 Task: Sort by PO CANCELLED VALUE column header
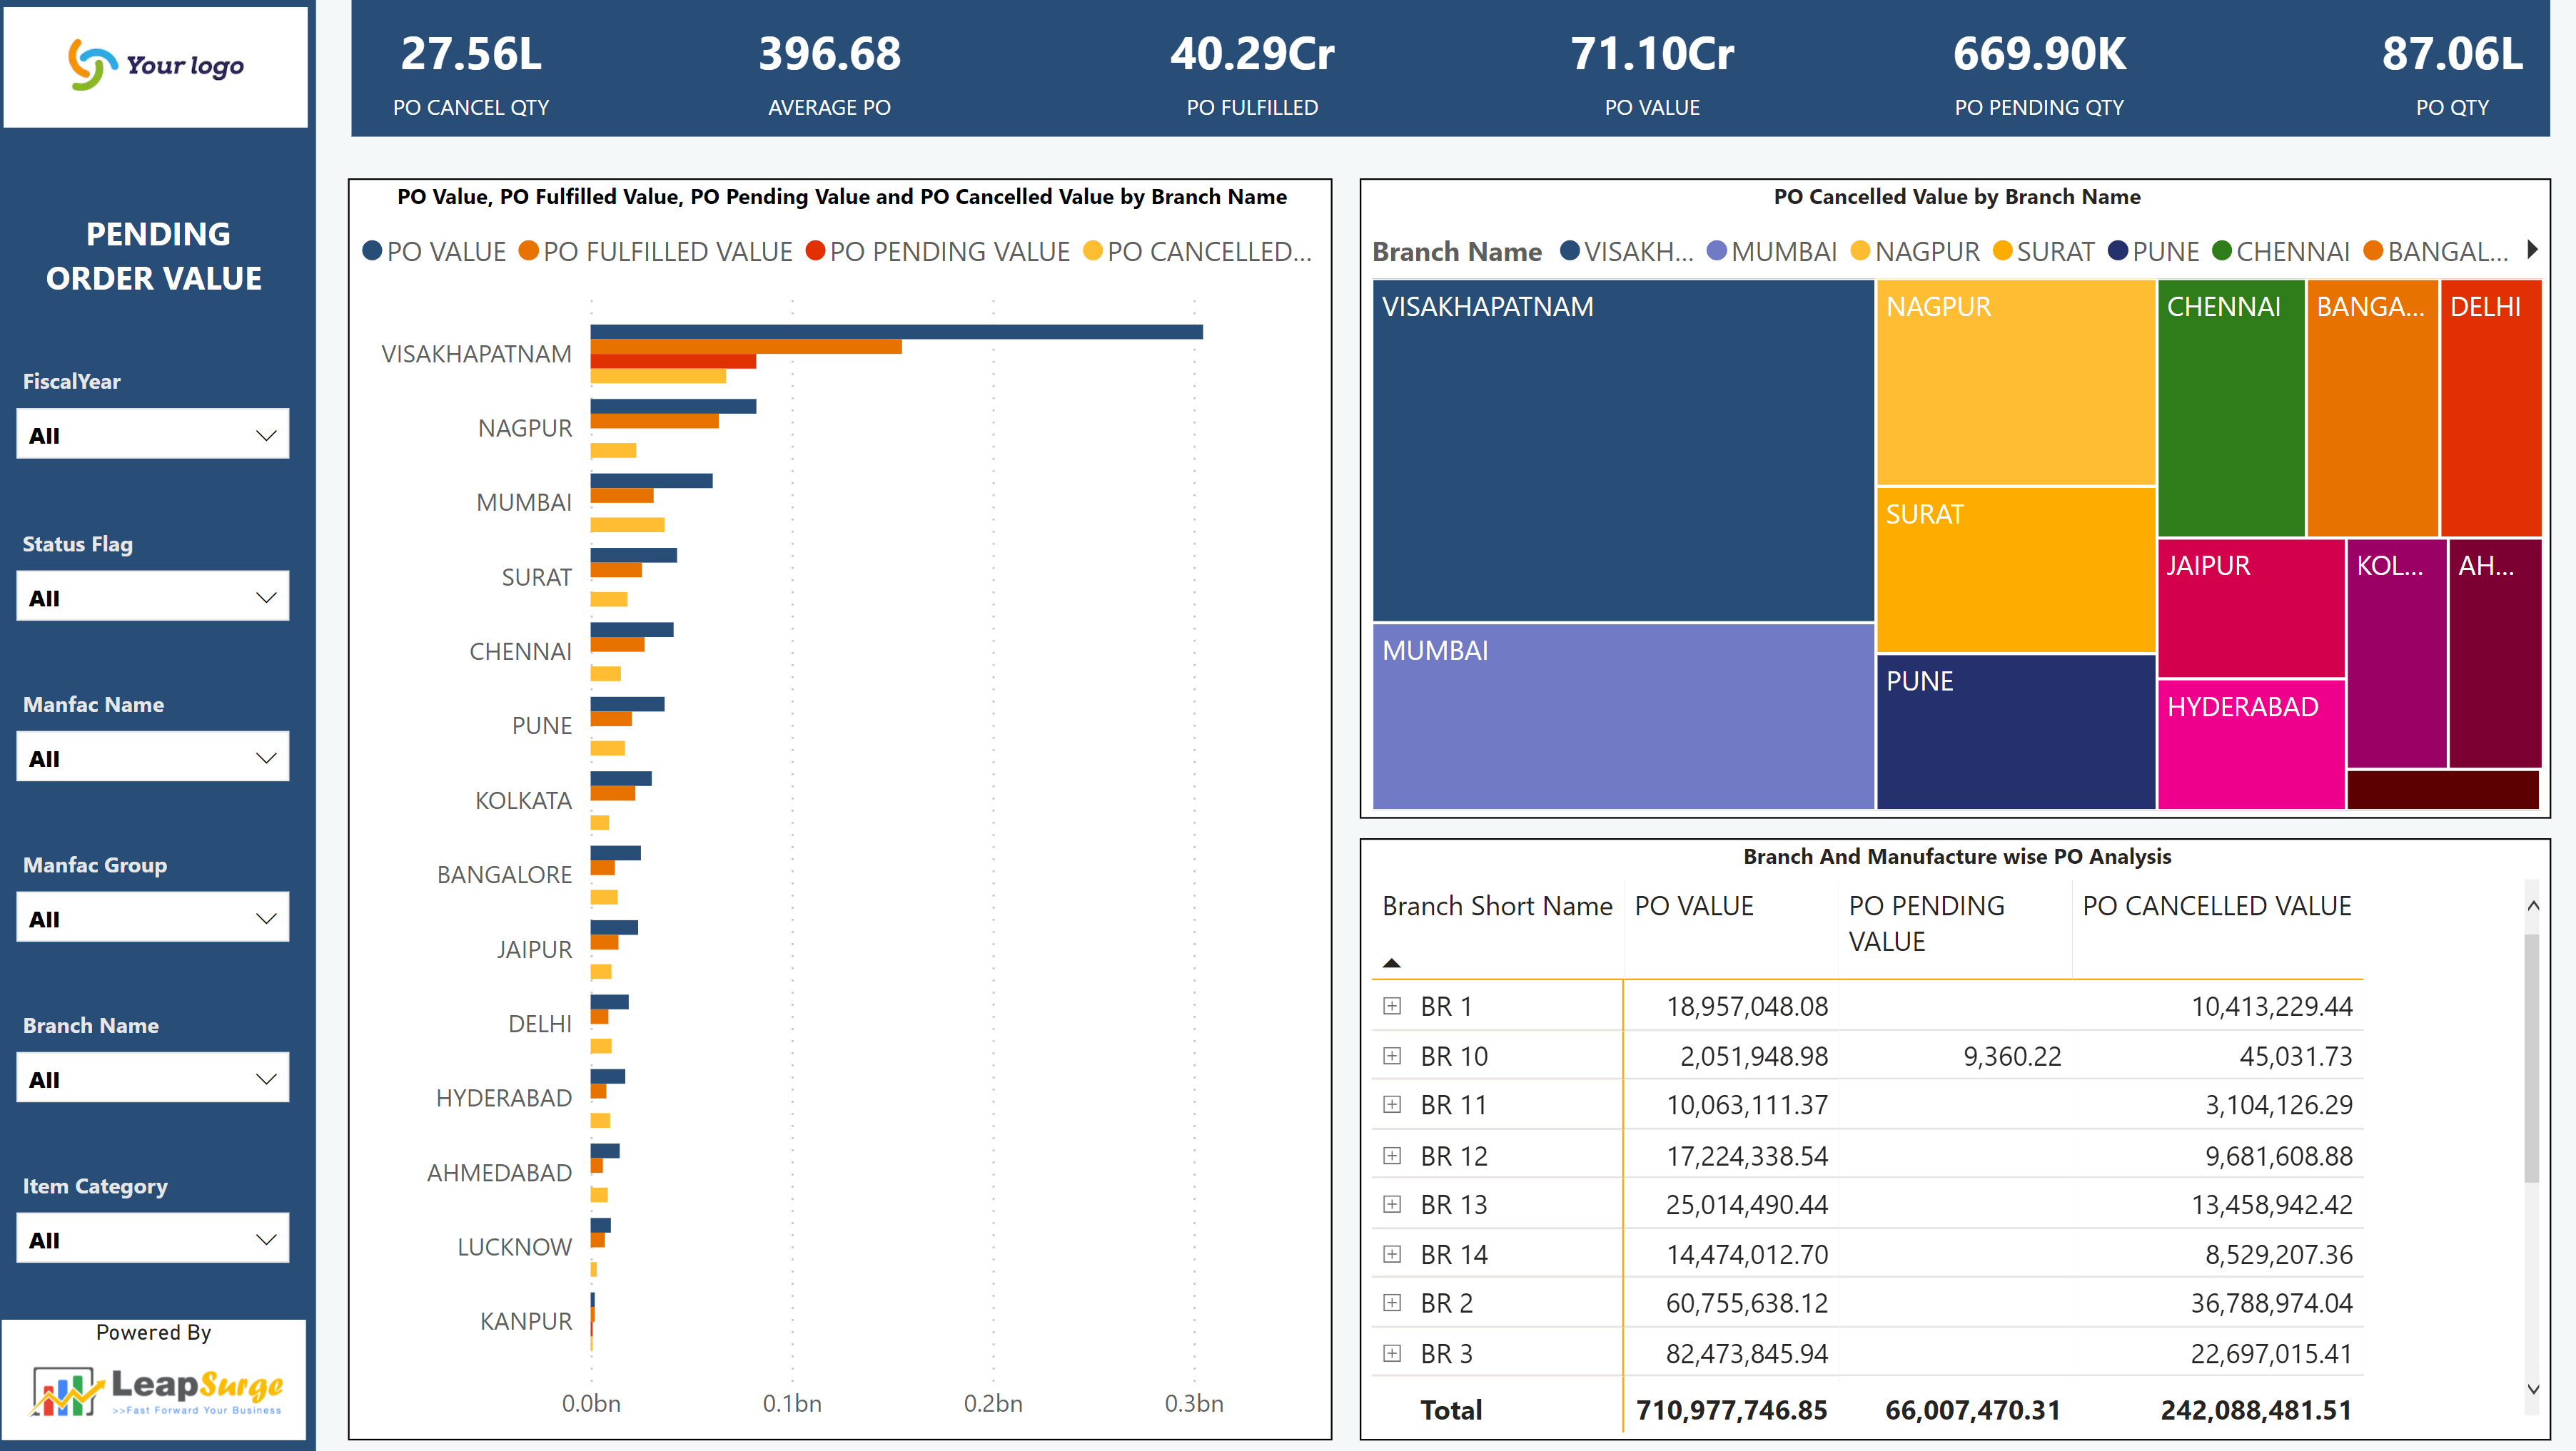pyautogui.click(x=2216, y=907)
